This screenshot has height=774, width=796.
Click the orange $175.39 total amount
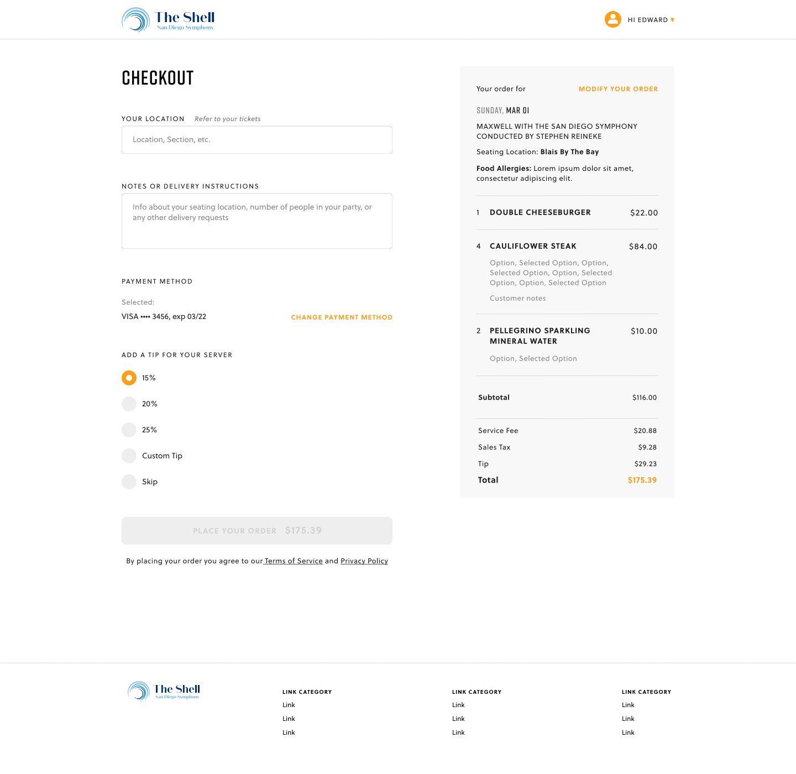click(642, 480)
